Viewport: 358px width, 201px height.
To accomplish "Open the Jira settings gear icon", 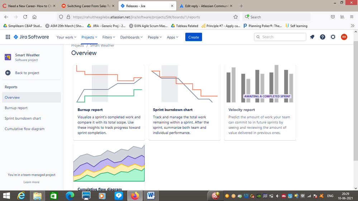I will pyautogui.click(x=333, y=37).
